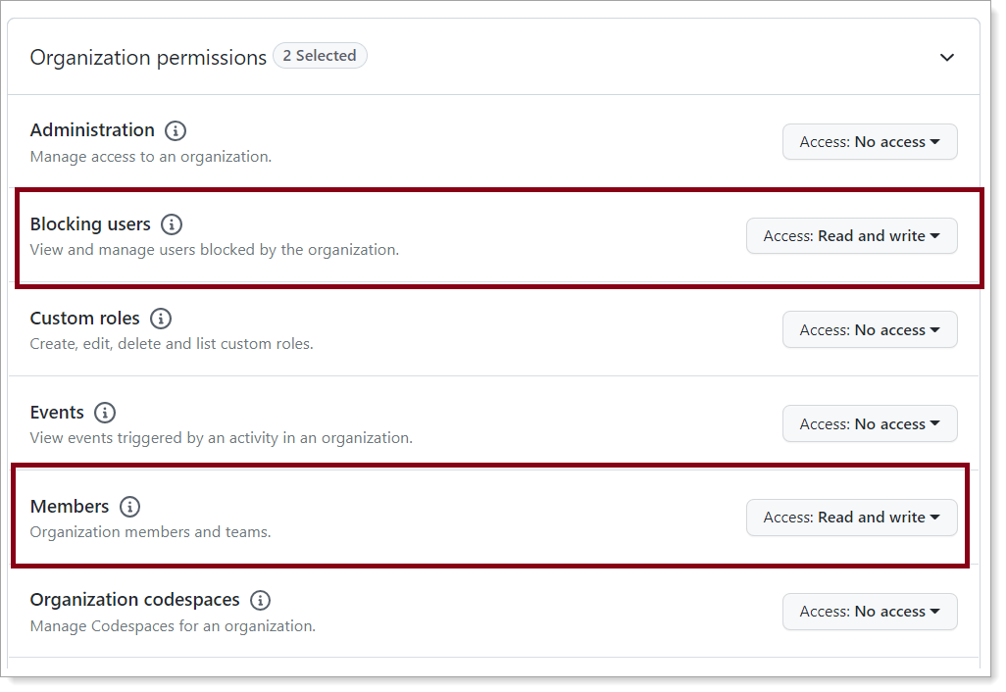The image size is (1006, 692).
Task: Open info tooltip for Administration permission
Action: tap(176, 130)
